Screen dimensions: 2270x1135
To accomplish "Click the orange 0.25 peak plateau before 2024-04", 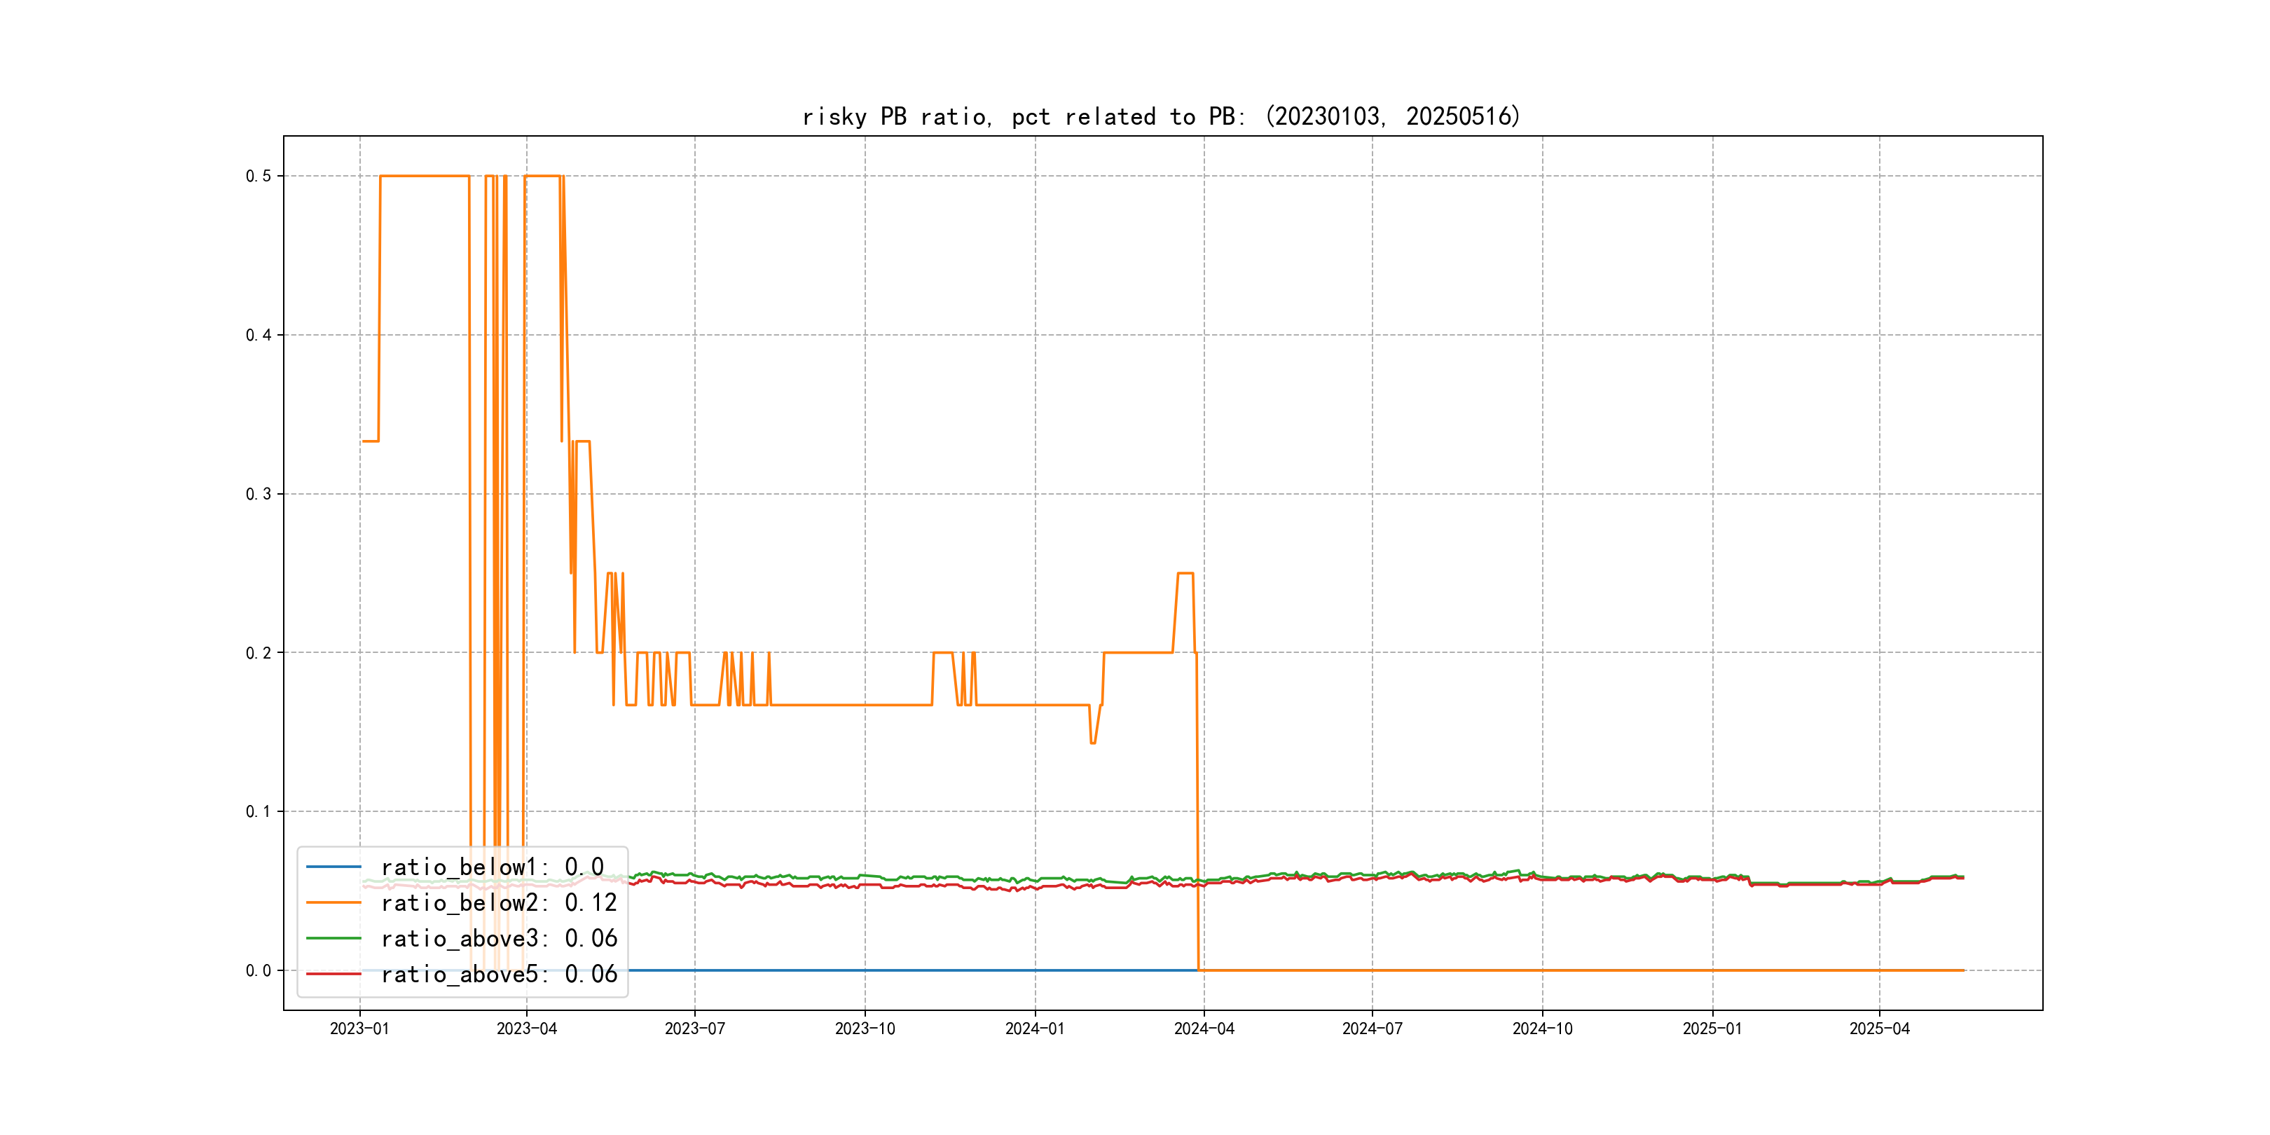I will click(1185, 574).
